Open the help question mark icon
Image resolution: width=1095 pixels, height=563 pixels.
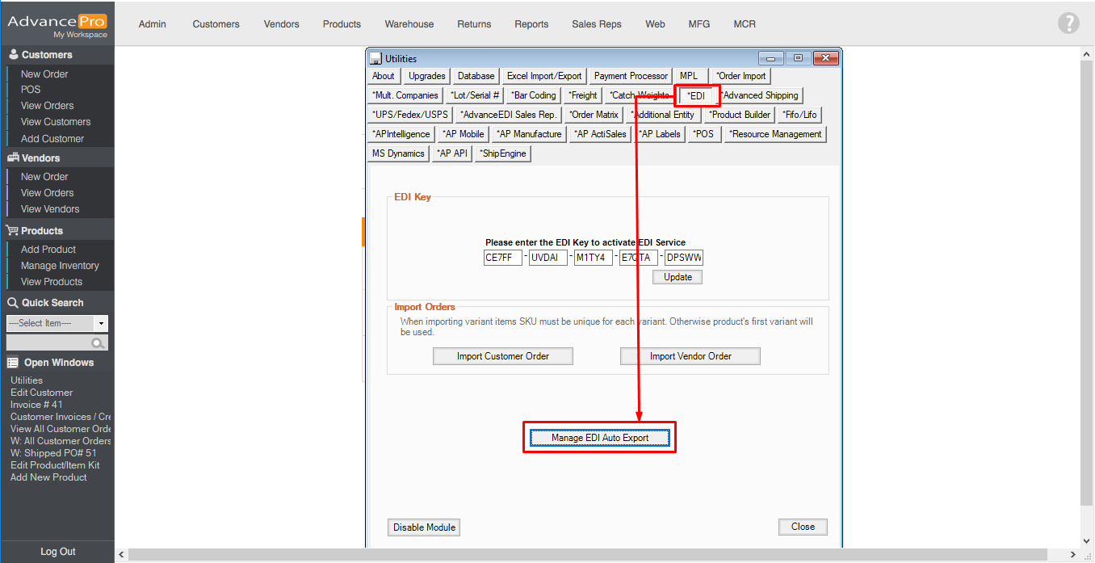pyautogui.click(x=1068, y=23)
